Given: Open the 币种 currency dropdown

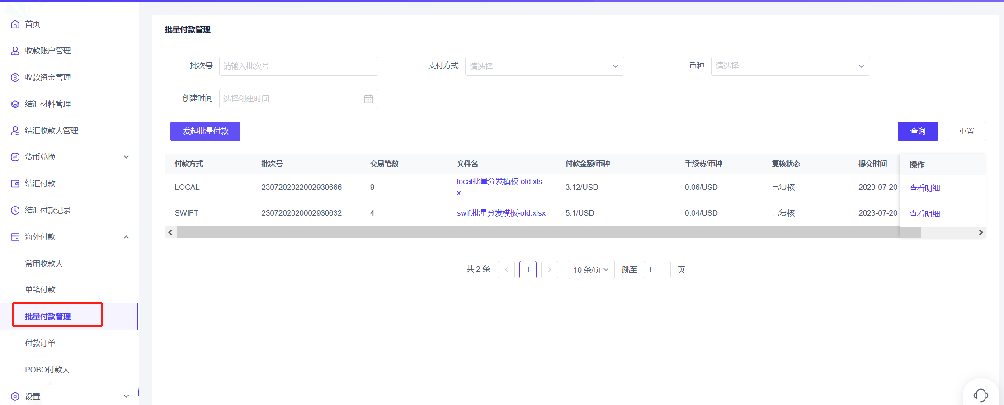Looking at the screenshot, I should tap(790, 66).
